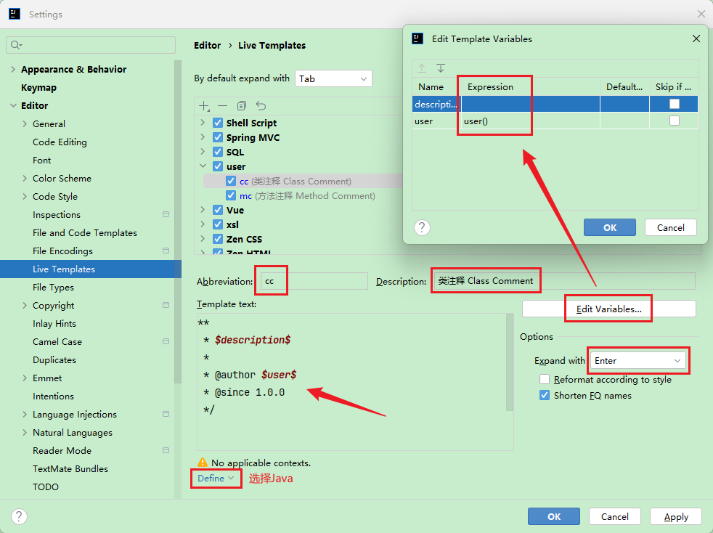713x533 pixels.
Task: Click the Edit Variables button
Action: [608, 309]
